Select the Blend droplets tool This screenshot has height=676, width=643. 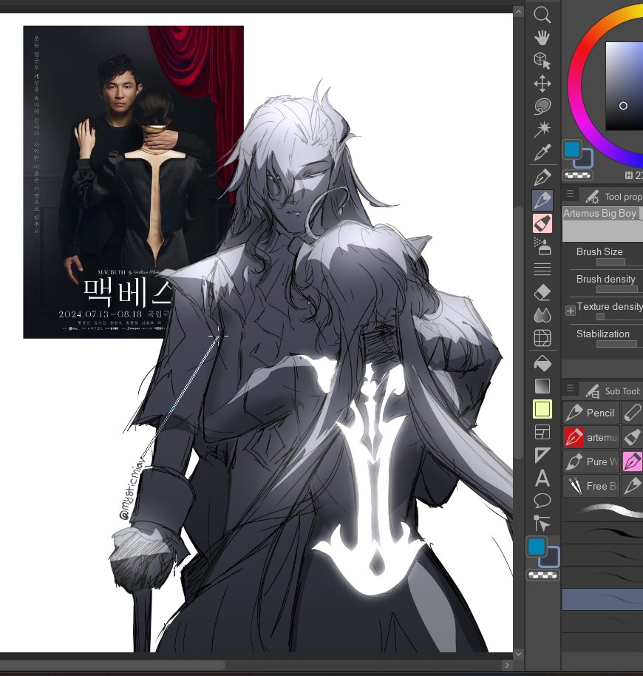click(542, 315)
